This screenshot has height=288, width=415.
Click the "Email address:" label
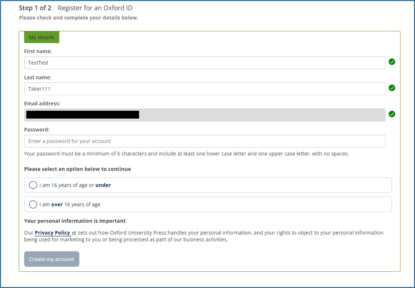42,103
